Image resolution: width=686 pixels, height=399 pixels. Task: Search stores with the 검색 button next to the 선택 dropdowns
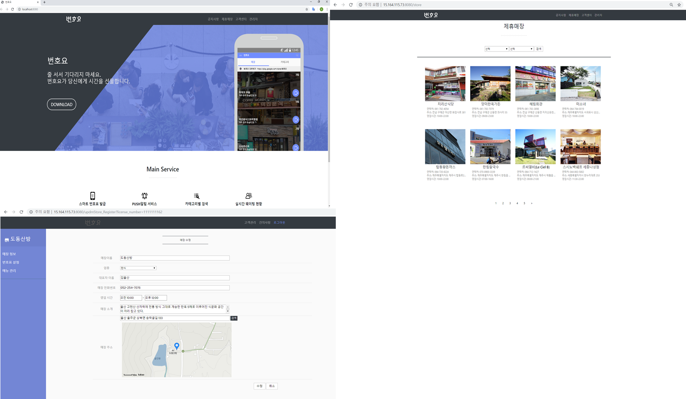(539, 49)
